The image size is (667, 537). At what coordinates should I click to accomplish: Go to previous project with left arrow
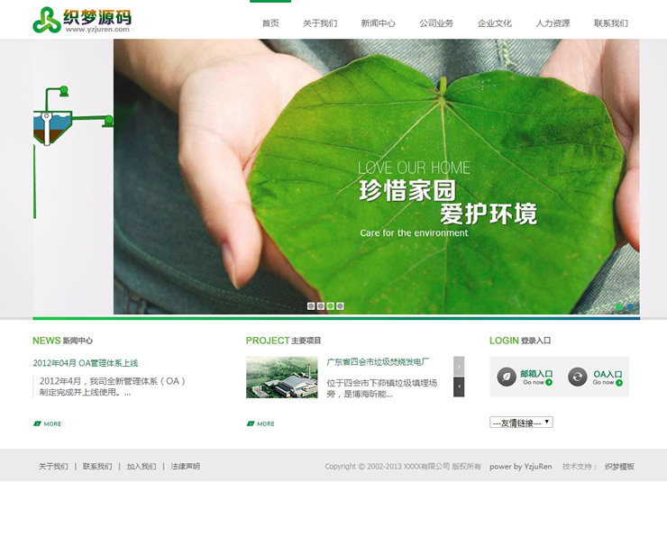[x=459, y=387]
